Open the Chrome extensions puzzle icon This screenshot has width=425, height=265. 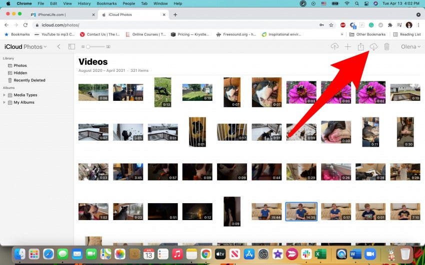390,25
